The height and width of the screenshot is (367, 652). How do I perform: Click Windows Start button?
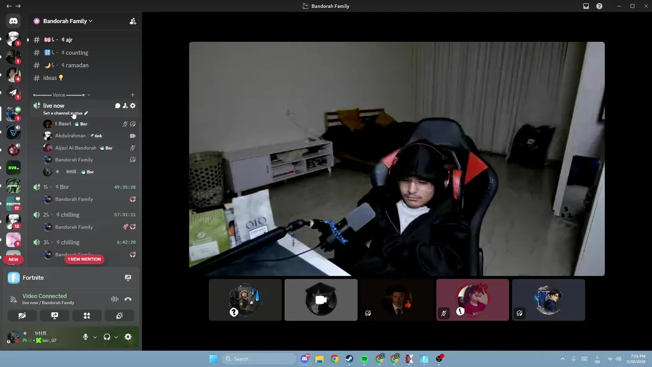pyautogui.click(x=213, y=359)
